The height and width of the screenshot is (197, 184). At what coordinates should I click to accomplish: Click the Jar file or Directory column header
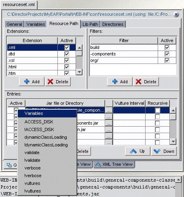pyautogui.click(x=65, y=103)
